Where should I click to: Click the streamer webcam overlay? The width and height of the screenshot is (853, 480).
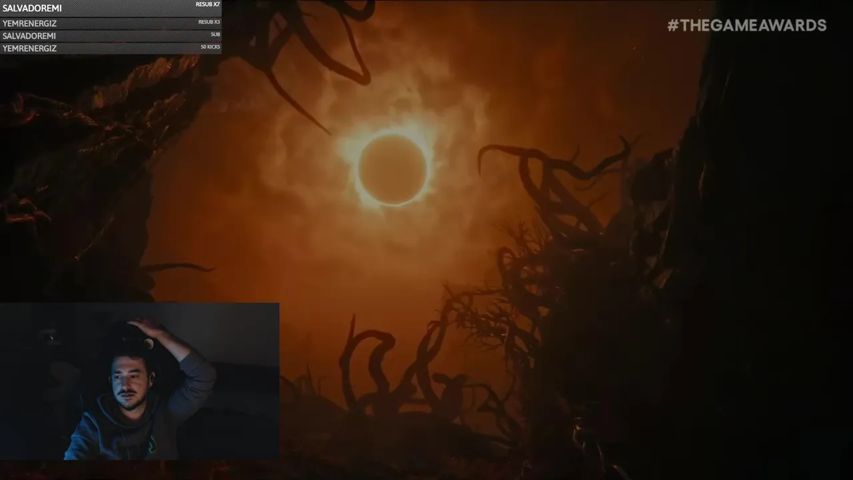(139, 381)
